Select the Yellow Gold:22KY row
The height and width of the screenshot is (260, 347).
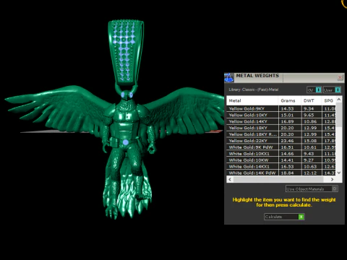(281, 141)
